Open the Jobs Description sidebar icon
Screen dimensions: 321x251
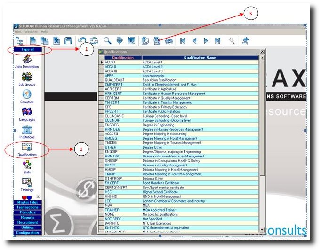[27, 59]
